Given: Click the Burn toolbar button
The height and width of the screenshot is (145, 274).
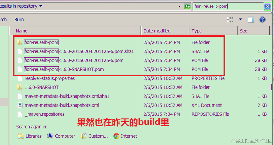Looking at the screenshot, I should click(19, 20).
